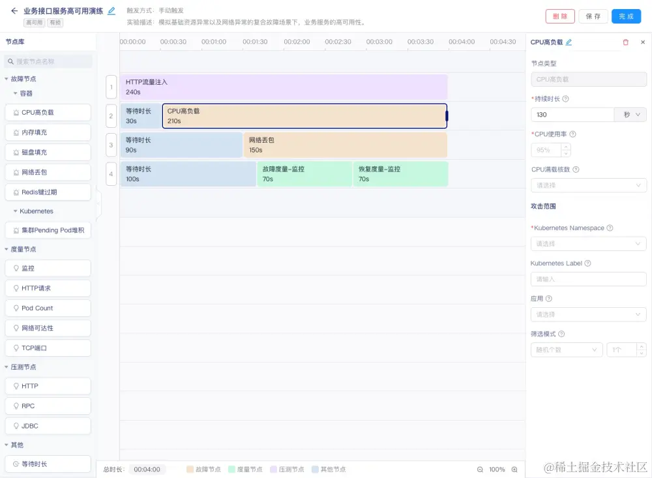Show the help tooltip beside 应用
652x478 pixels.
pyautogui.click(x=548, y=299)
